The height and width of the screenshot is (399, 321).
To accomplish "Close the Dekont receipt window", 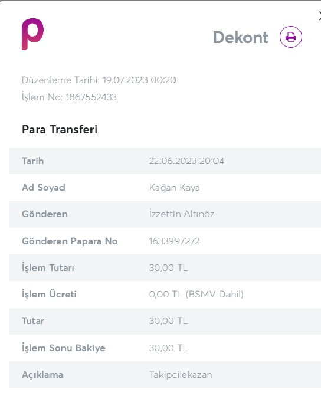I will click(319, 17).
